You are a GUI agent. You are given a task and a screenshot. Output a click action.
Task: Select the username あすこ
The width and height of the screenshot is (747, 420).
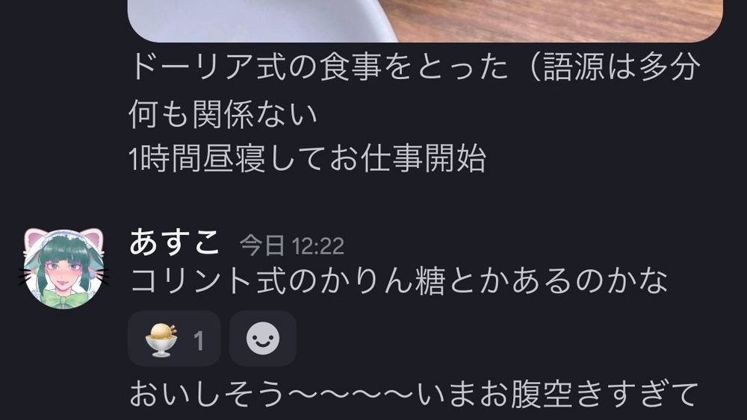[174, 242]
